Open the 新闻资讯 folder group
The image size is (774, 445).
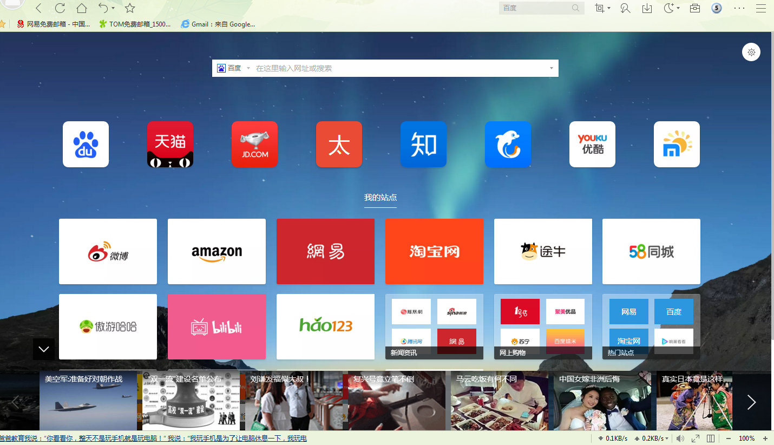pyautogui.click(x=434, y=326)
